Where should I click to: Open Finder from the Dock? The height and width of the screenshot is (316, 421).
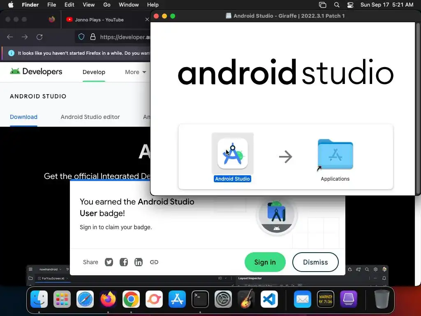[x=39, y=299]
